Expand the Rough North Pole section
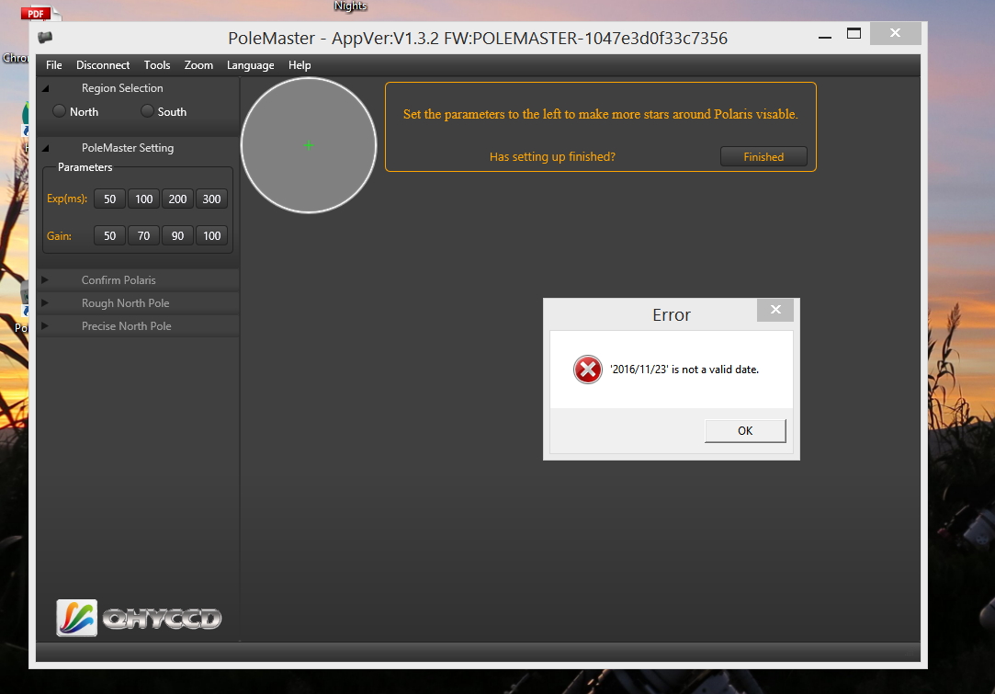Screen dimensions: 995x694 point(45,302)
